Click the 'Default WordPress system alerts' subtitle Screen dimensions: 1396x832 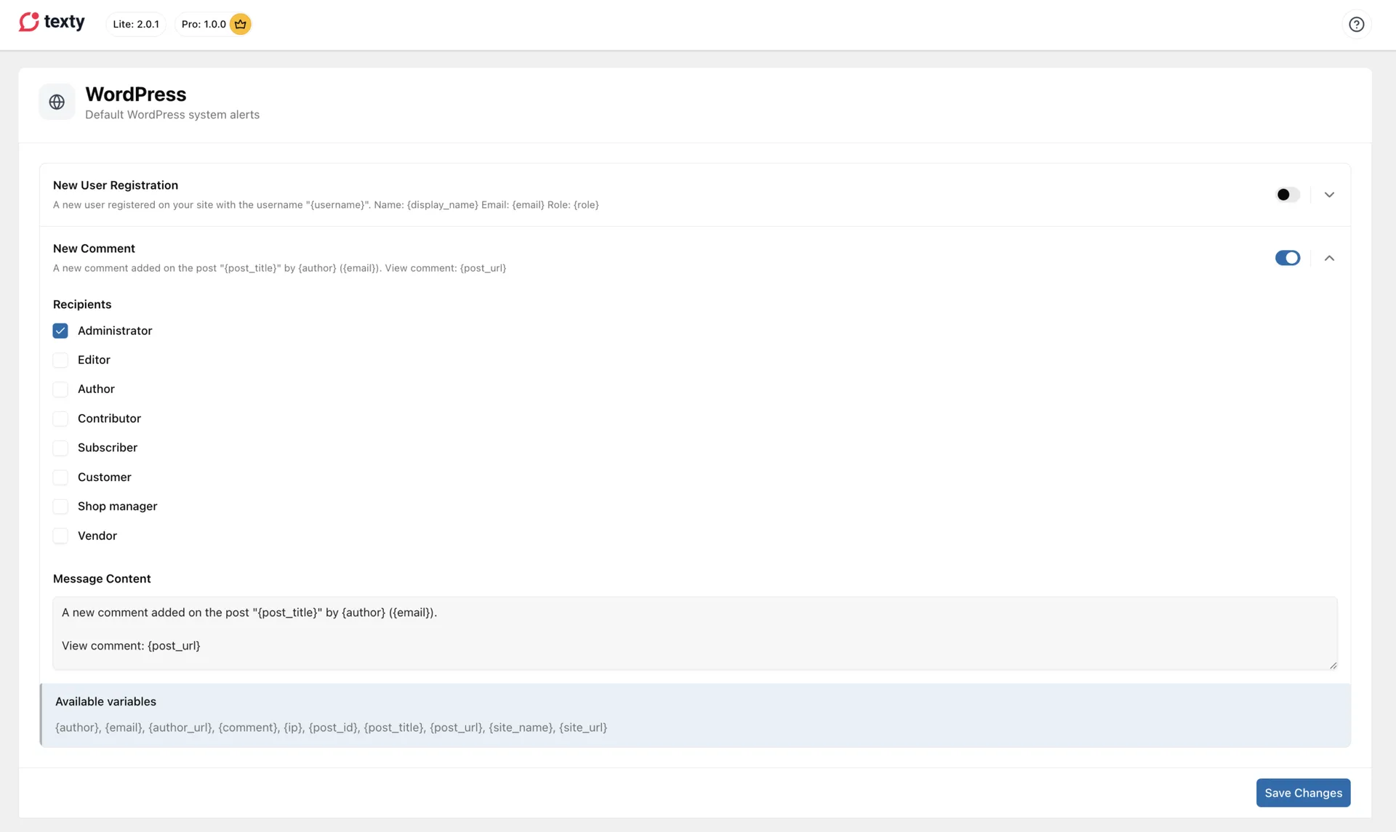172,115
